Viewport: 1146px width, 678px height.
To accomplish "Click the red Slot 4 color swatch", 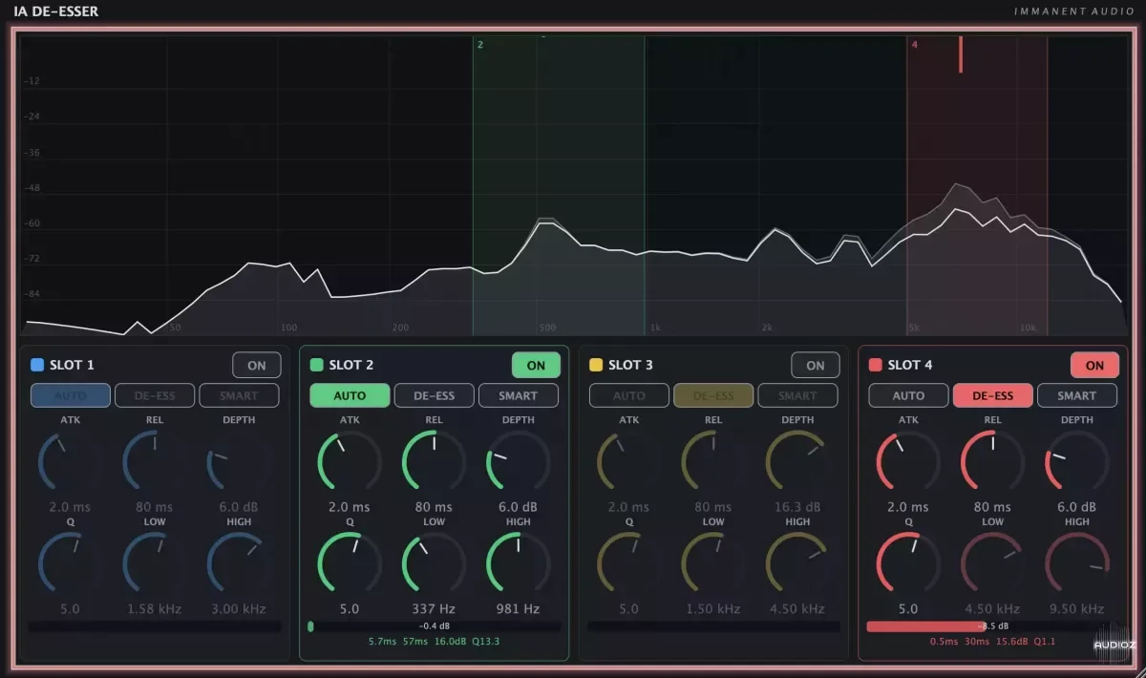I will pos(875,365).
